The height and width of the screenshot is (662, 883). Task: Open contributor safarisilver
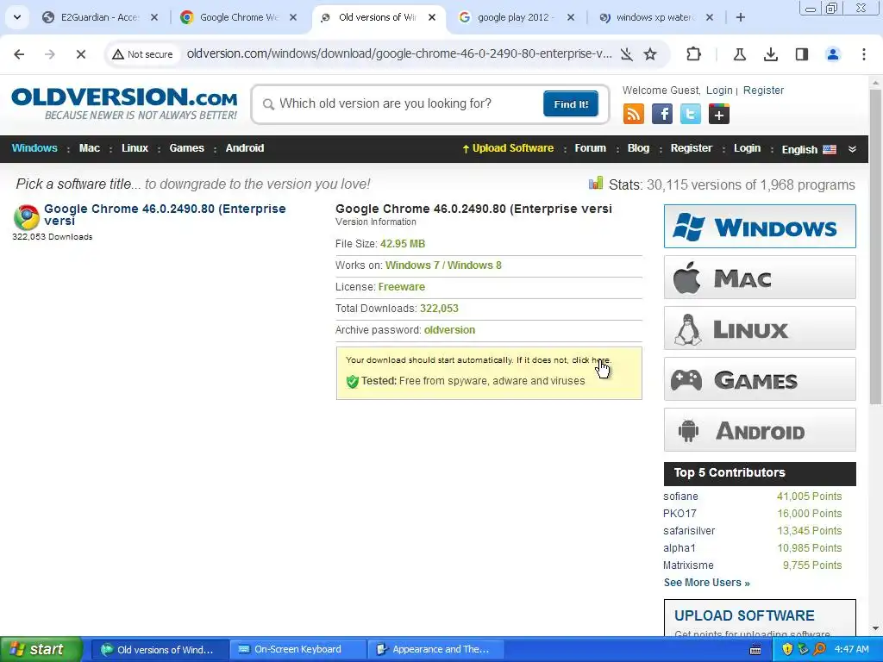[689, 531]
